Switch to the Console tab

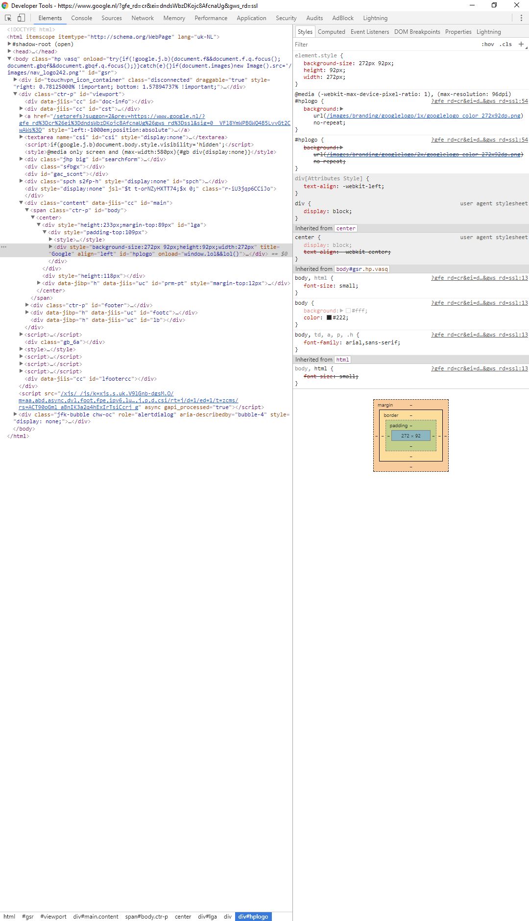pos(81,18)
